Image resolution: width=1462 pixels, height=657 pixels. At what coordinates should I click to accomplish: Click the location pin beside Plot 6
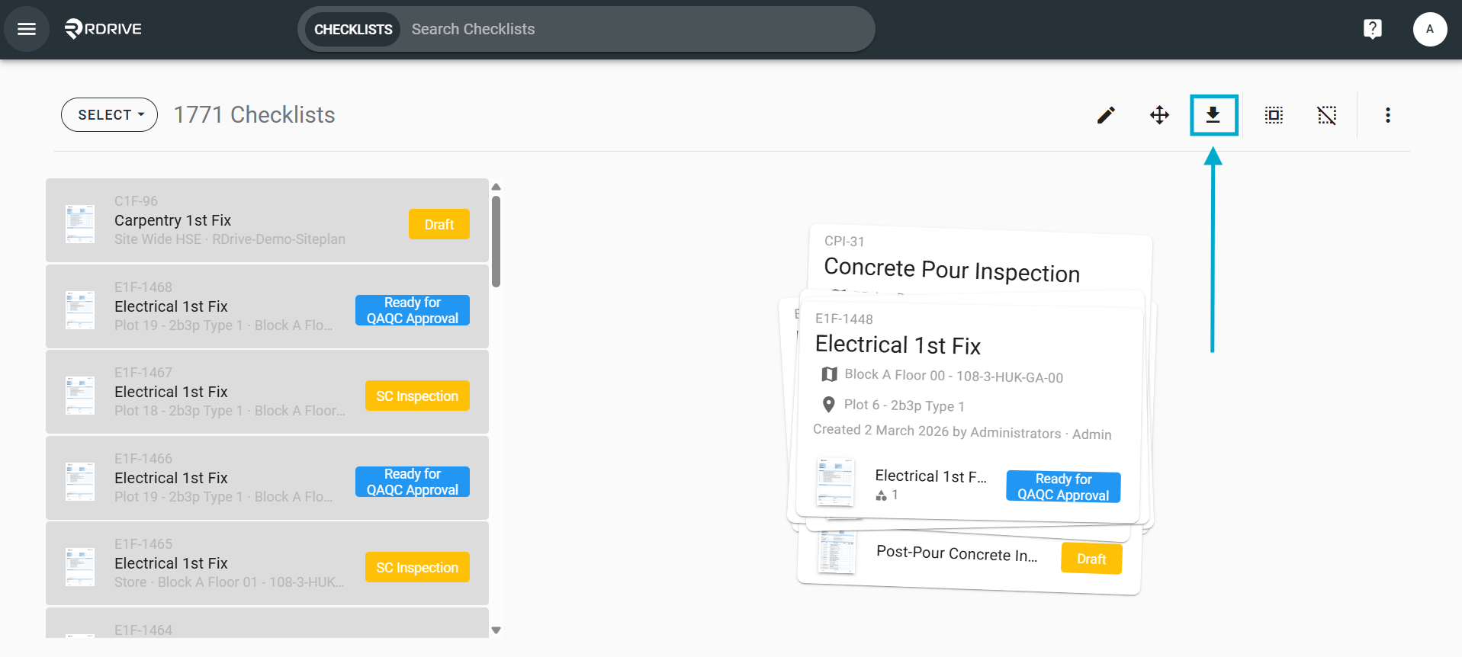pyautogui.click(x=829, y=404)
